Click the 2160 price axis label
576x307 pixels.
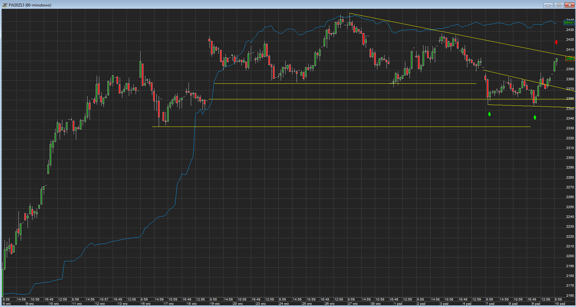pos(570,296)
